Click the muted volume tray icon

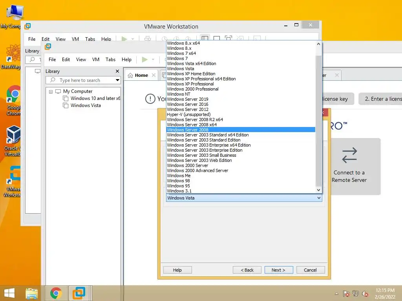365,294
